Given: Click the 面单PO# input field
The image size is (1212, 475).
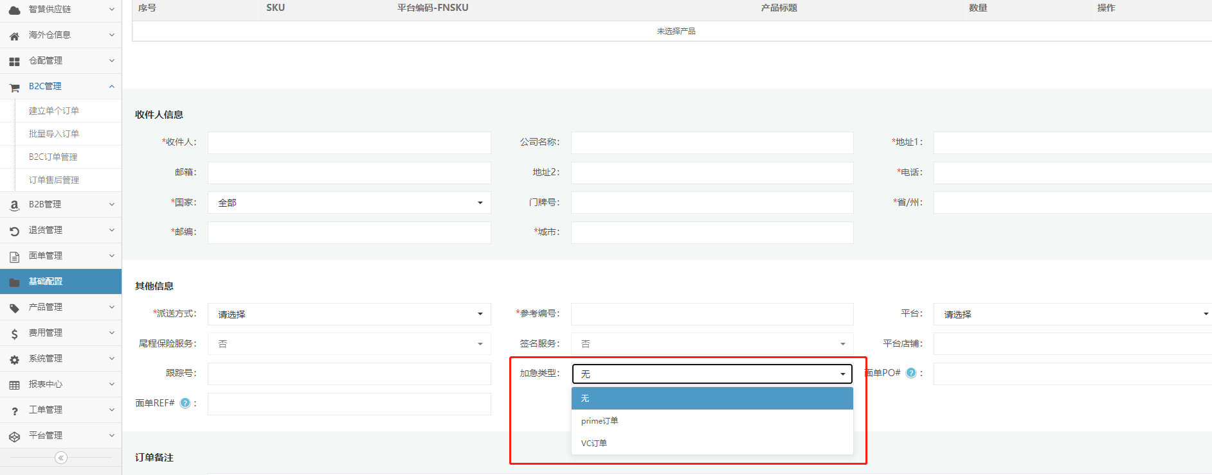Looking at the screenshot, I should click(x=1072, y=374).
